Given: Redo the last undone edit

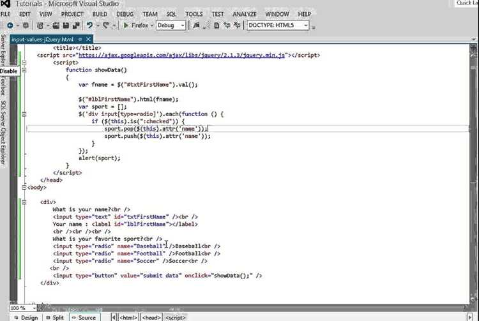Looking at the screenshot, I should [x=106, y=26].
